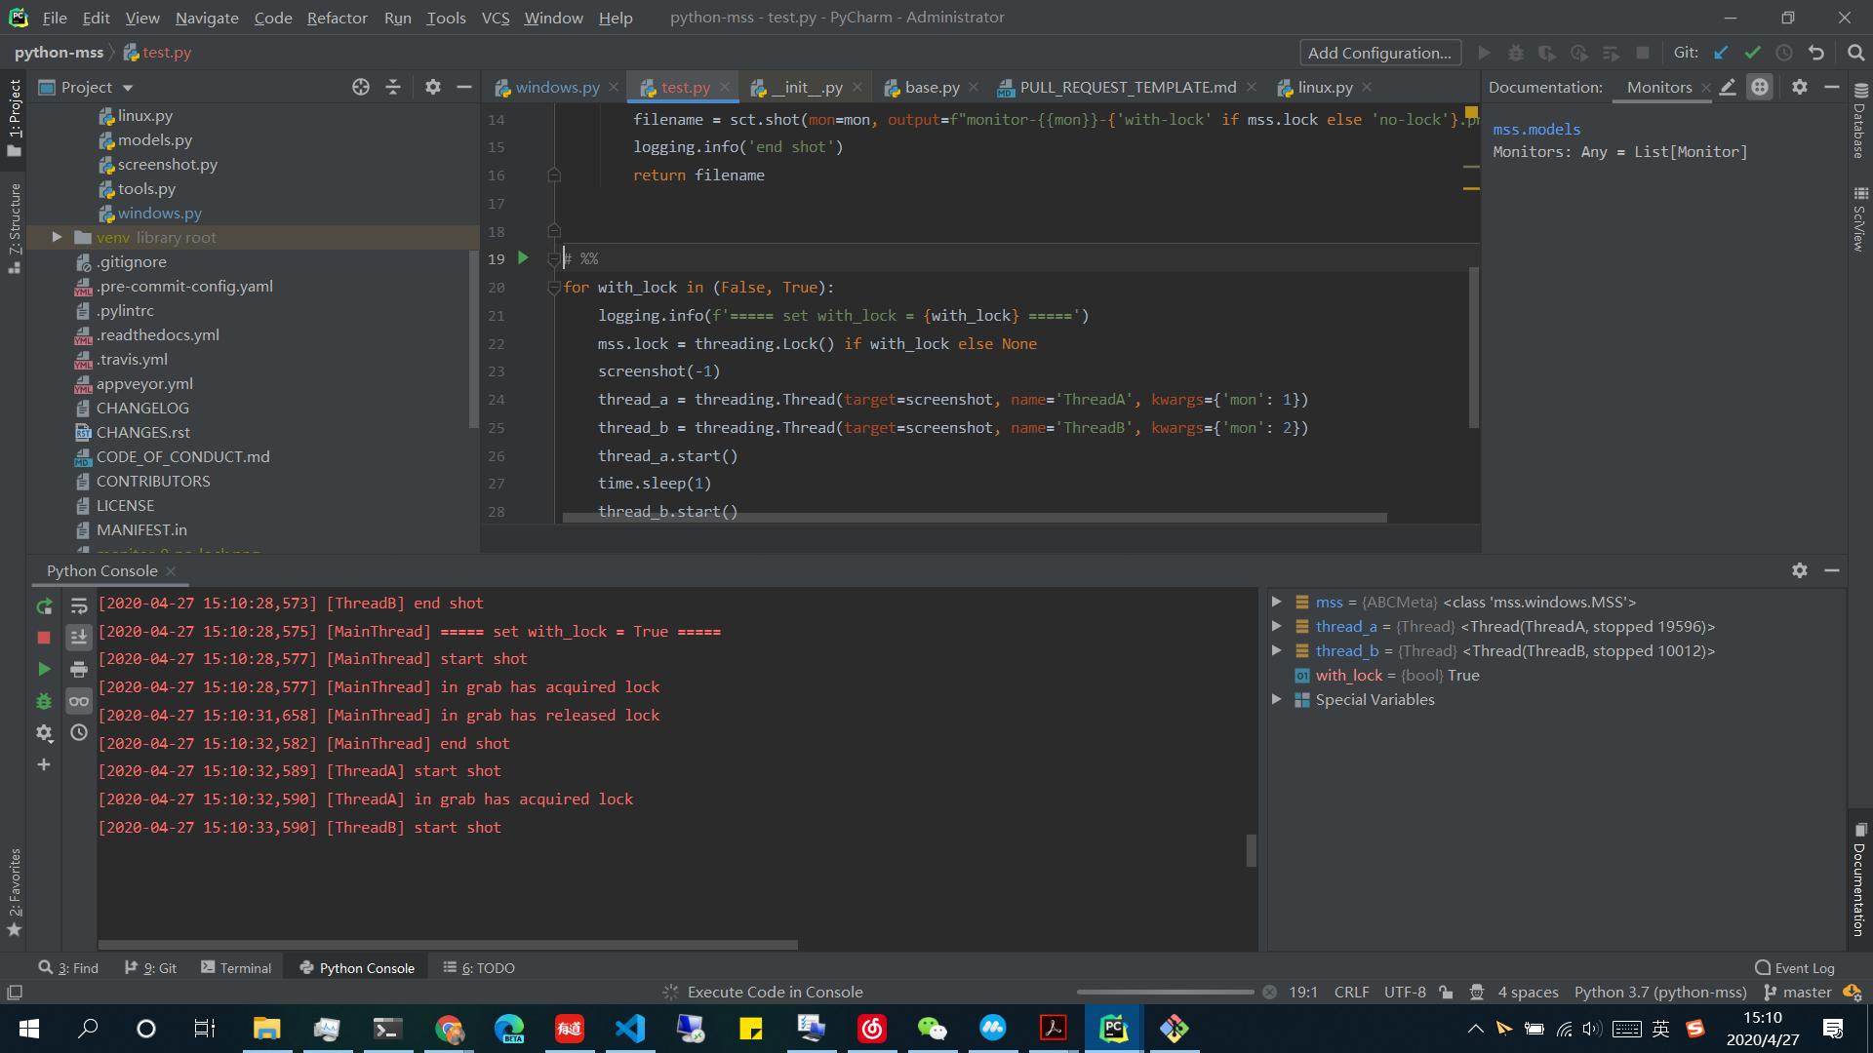Toggle soft-wrap in the console
This screenshot has width=1873, height=1053.
79,606
